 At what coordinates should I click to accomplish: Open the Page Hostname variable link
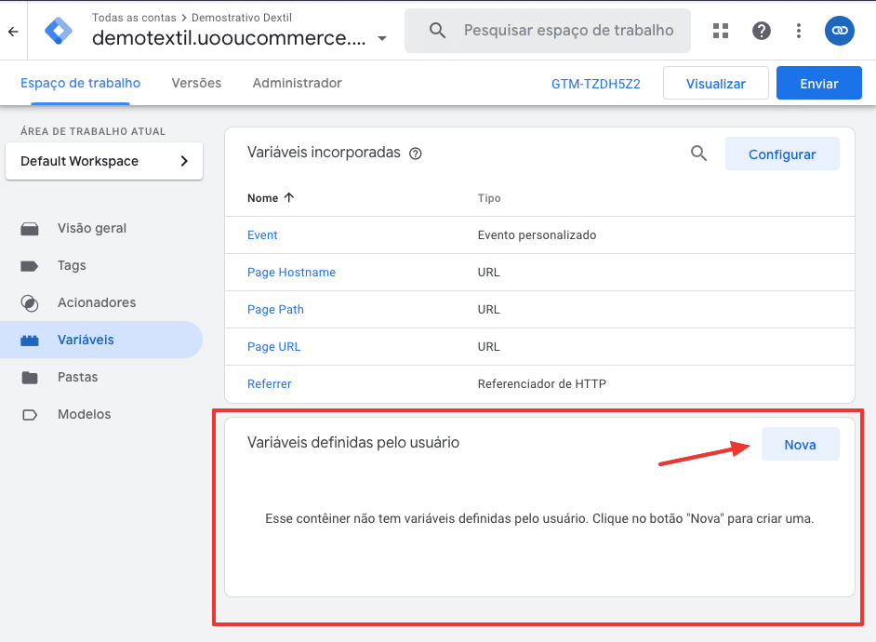click(x=291, y=272)
